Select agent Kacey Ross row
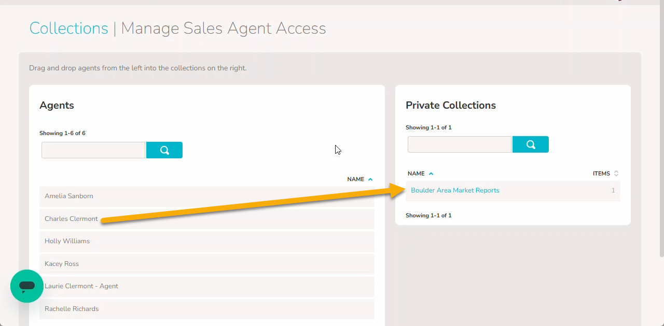664x326 pixels. pyautogui.click(x=206, y=264)
